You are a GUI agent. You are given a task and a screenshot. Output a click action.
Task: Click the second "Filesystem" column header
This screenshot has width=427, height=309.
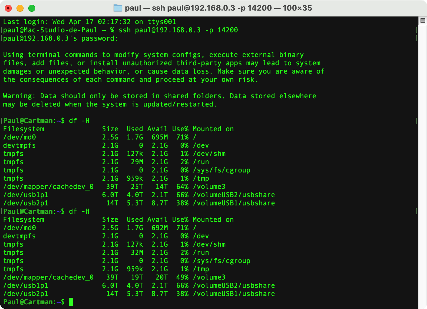click(x=24, y=220)
